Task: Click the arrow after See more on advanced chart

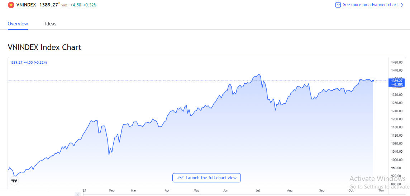Action: pos(402,5)
